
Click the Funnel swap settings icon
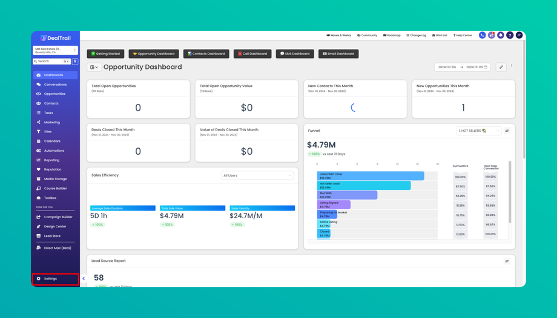click(x=507, y=131)
